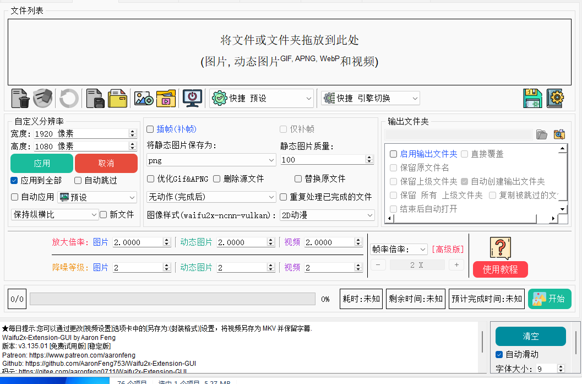Add images using the add-image icon
This screenshot has width=582, height=384.
pyautogui.click(x=143, y=98)
